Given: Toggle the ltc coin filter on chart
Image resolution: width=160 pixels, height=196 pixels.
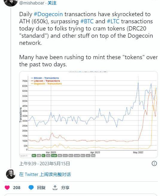Looking at the screenshot, I should [43, 155].
